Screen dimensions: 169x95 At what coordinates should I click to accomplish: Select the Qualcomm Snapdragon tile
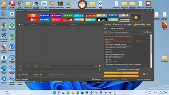point(67,20)
